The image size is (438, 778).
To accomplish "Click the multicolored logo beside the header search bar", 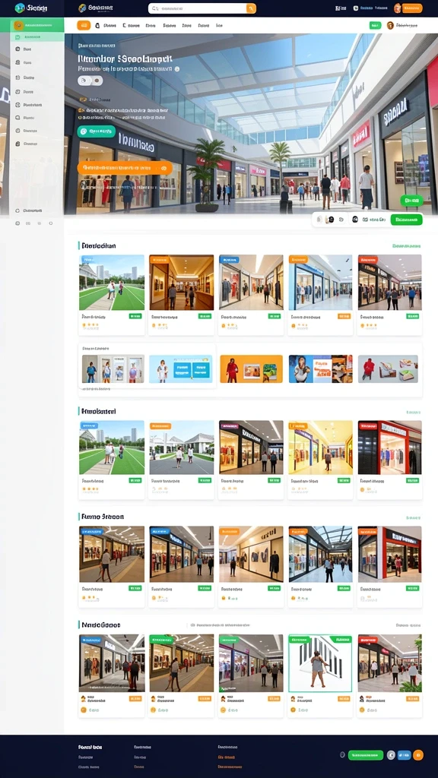I will click(82, 8).
